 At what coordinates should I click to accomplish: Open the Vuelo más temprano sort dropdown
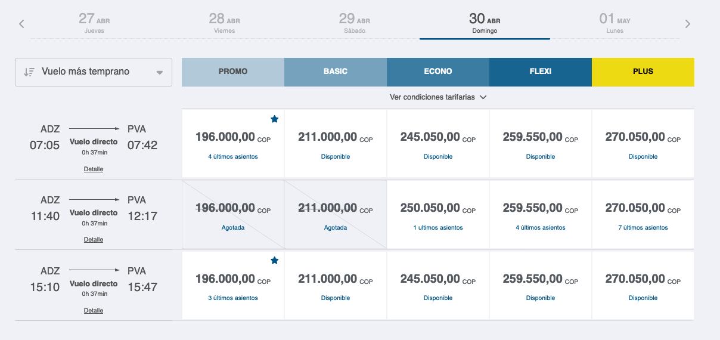94,72
